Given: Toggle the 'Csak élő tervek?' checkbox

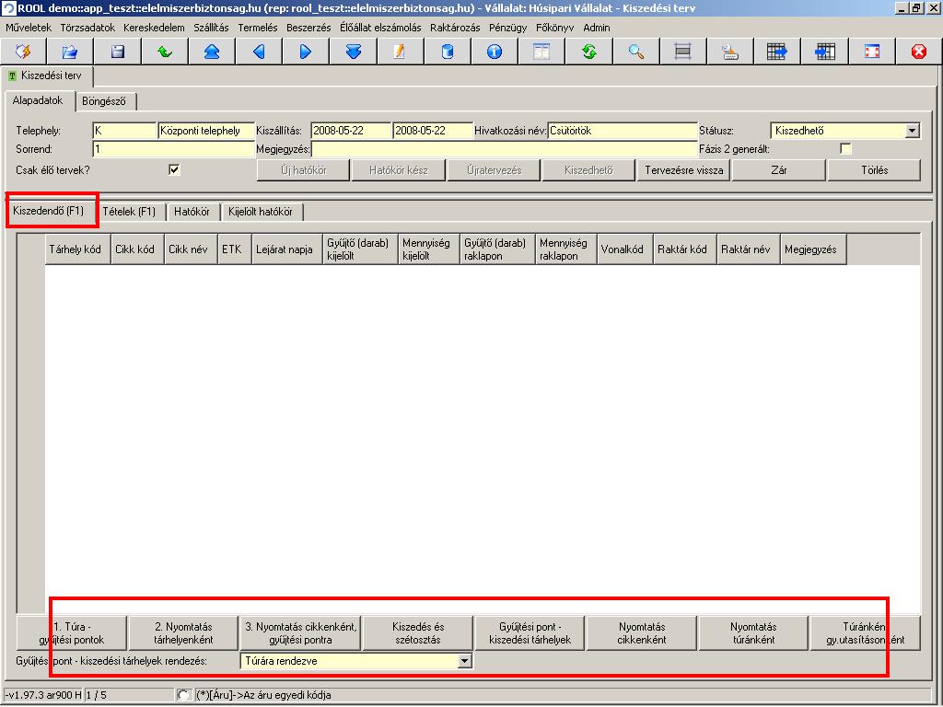Looking at the screenshot, I should 174,169.
